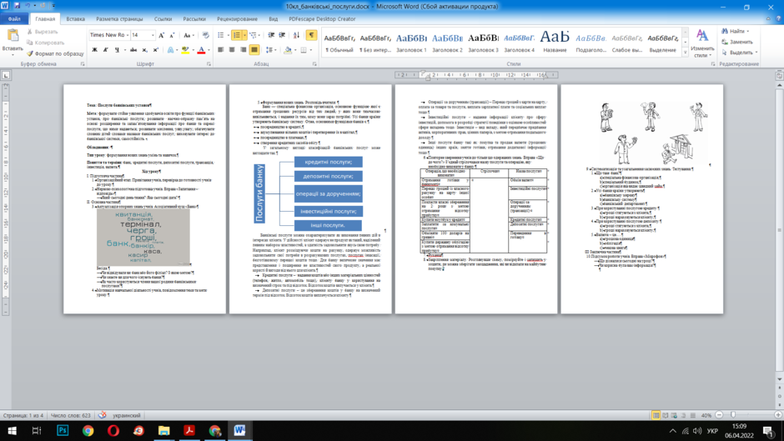Apply Italic formatting button
Screen dimensions: 784x441
click(105, 50)
